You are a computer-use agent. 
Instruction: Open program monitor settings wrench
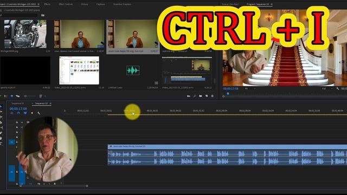tap(337, 88)
